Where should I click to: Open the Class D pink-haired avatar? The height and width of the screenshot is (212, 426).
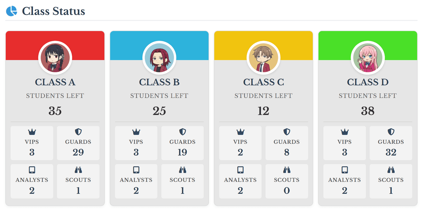click(367, 57)
